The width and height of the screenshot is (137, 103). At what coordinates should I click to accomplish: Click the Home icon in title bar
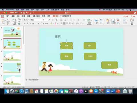point(21,13)
